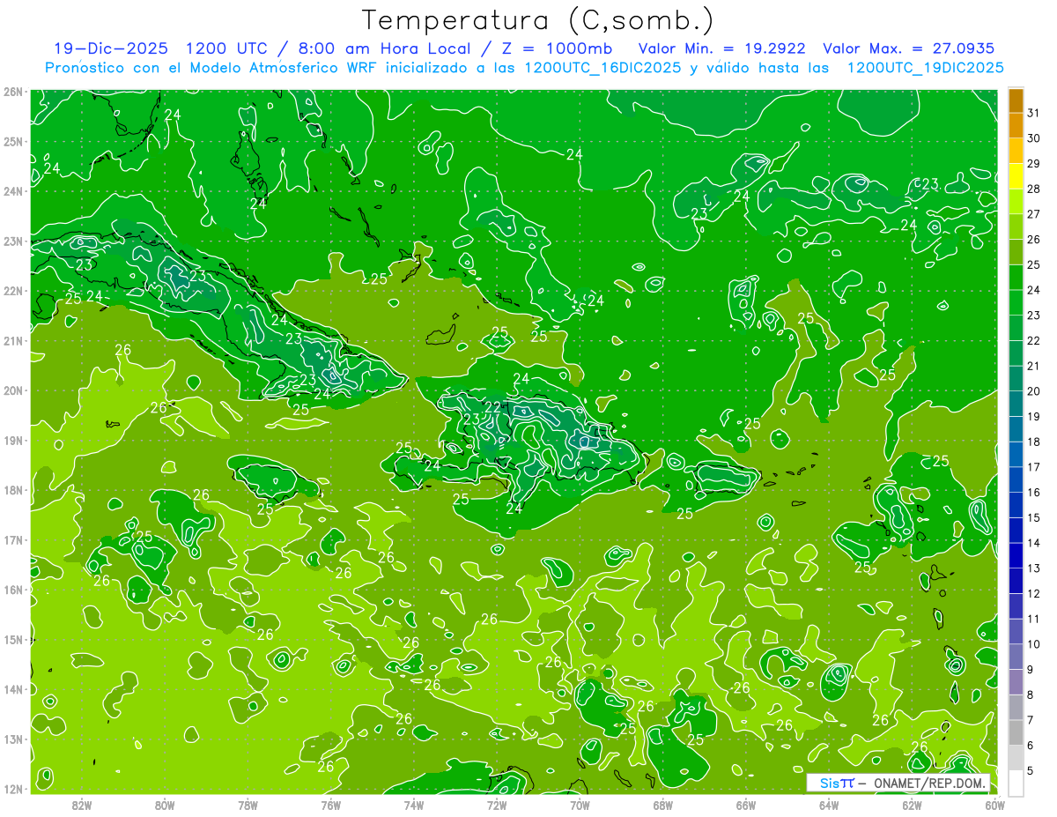Click the "18N" latitude axis label
The width and height of the screenshot is (1057, 817).
click(13, 490)
